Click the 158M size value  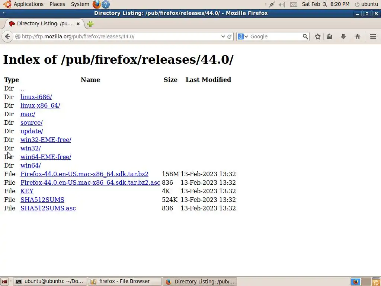(170, 174)
